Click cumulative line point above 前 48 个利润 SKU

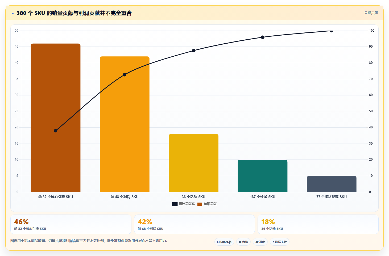pyautogui.click(x=125, y=75)
